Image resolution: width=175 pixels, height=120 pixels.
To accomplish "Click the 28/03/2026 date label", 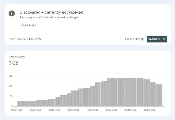I will pyautogui.click(x=55, y=110).
